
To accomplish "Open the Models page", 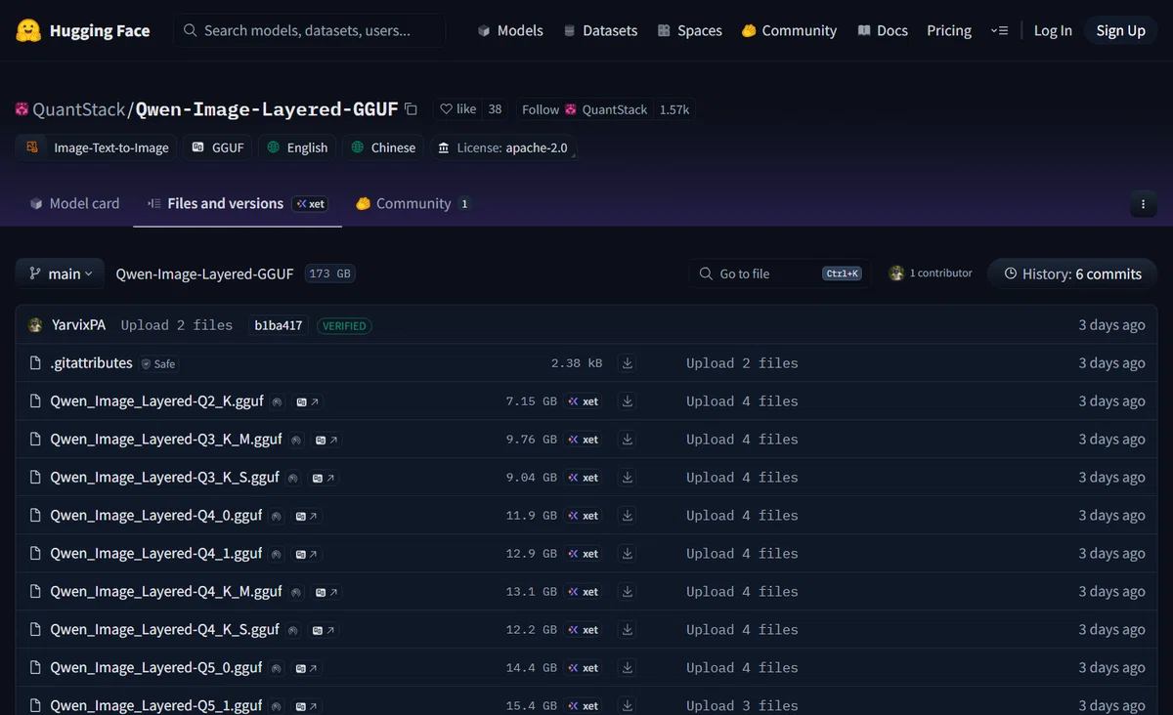I will click(x=510, y=30).
